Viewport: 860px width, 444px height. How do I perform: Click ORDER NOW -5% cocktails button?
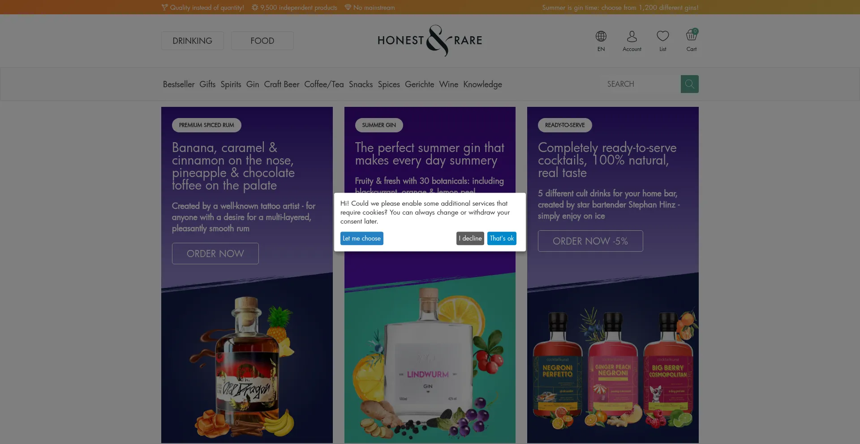590,241
